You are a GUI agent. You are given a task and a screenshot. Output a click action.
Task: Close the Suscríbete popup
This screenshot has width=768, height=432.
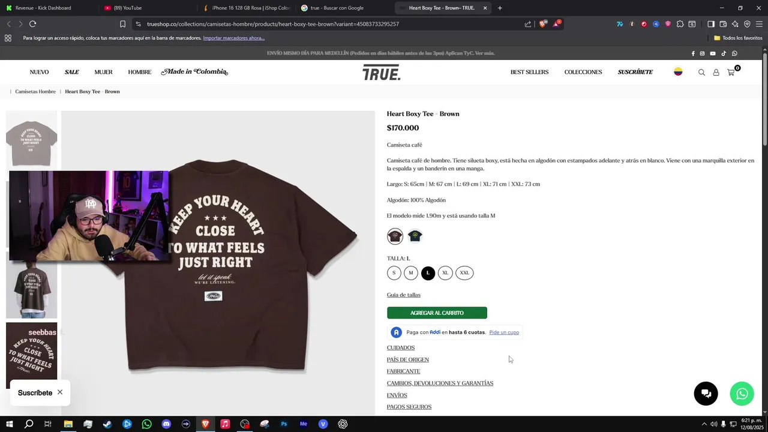pos(60,392)
